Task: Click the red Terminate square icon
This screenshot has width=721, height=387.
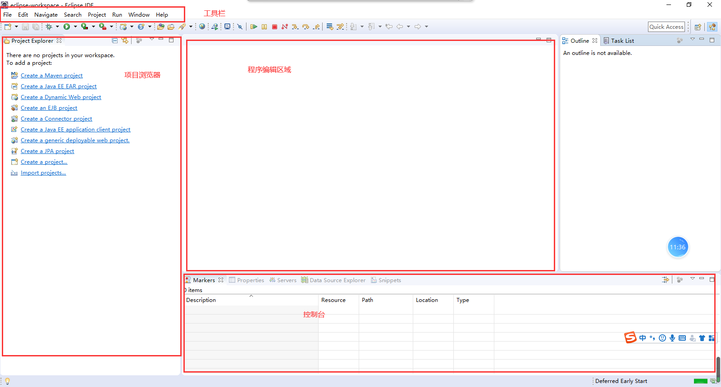Action: tap(274, 27)
